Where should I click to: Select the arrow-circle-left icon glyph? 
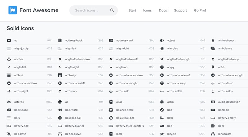(60, 83)
